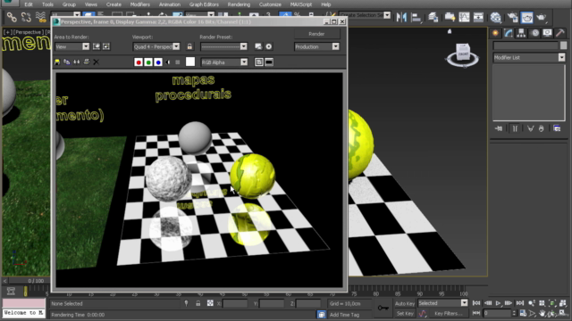This screenshot has height=321, width=572.
Task: Toggle Selection Lock in status bar
Action: [198, 303]
